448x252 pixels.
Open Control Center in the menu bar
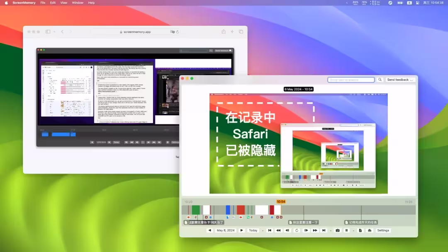[x=417, y=2]
